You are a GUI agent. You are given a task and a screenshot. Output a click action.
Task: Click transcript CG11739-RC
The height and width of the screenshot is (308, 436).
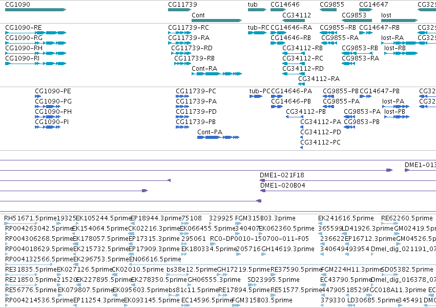point(179,33)
